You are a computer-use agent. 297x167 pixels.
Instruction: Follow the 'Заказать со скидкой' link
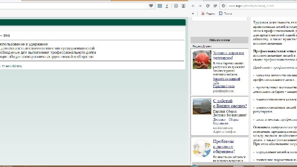pyautogui.click(x=226, y=81)
